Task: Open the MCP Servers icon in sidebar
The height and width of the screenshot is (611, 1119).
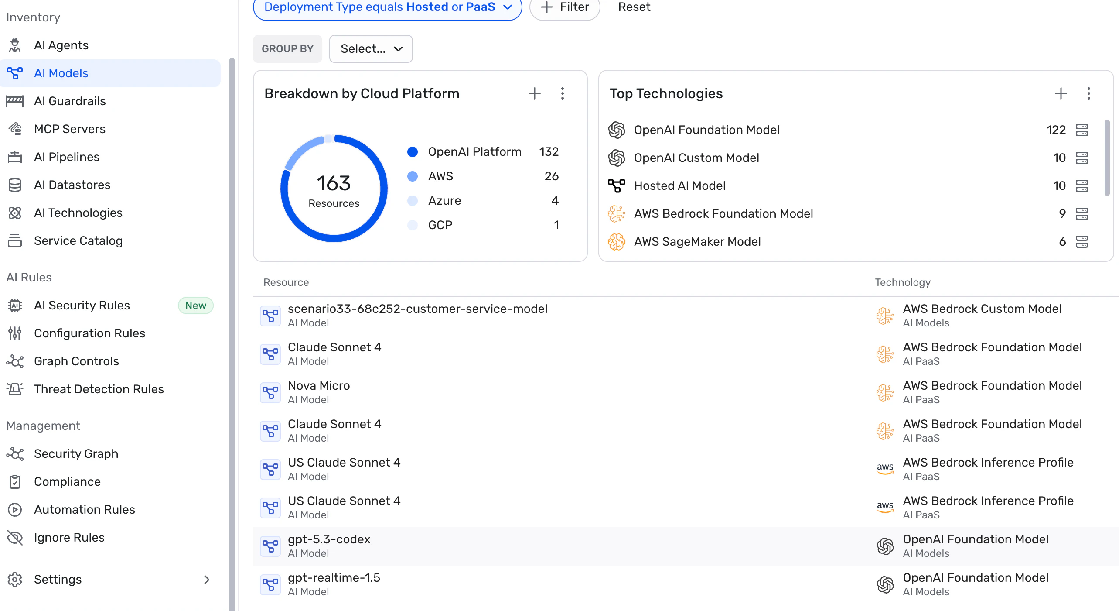Action: [x=15, y=129]
